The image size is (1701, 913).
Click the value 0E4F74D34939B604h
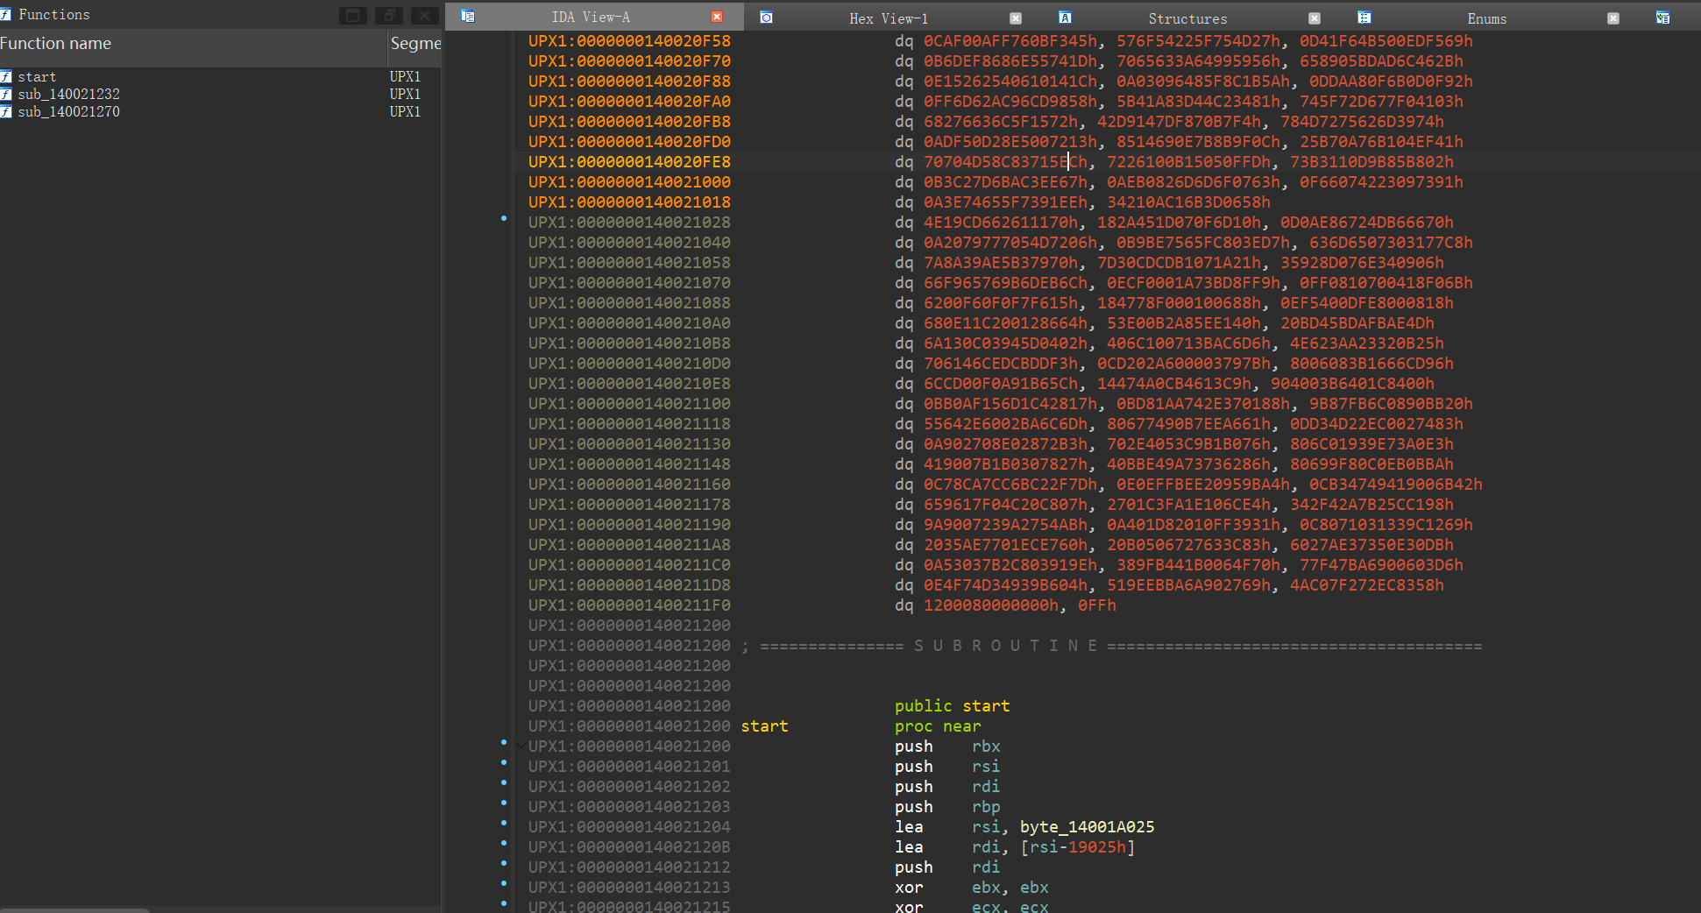[1005, 585]
